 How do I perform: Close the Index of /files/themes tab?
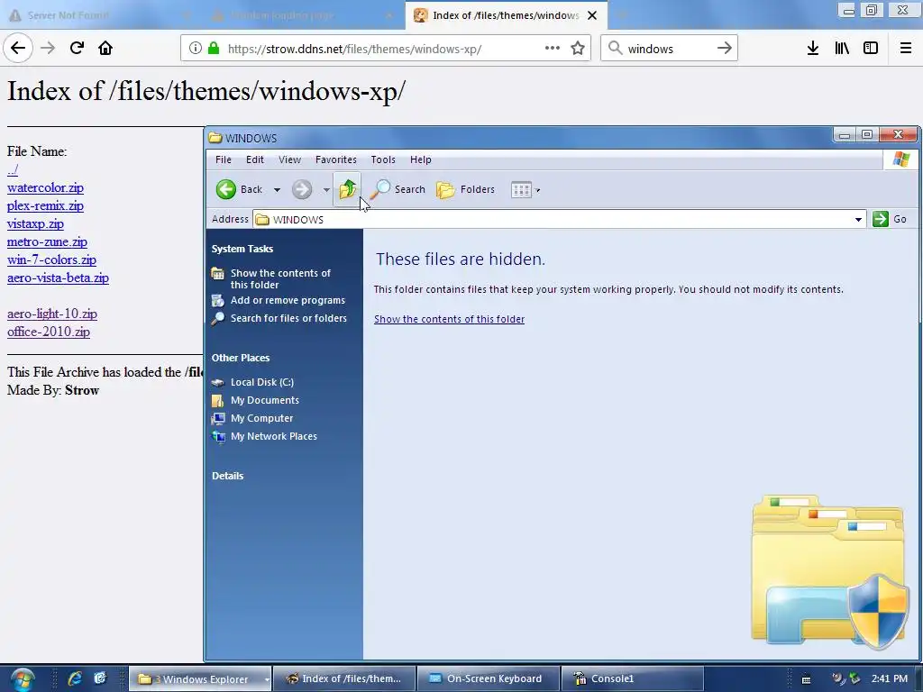coord(593,15)
